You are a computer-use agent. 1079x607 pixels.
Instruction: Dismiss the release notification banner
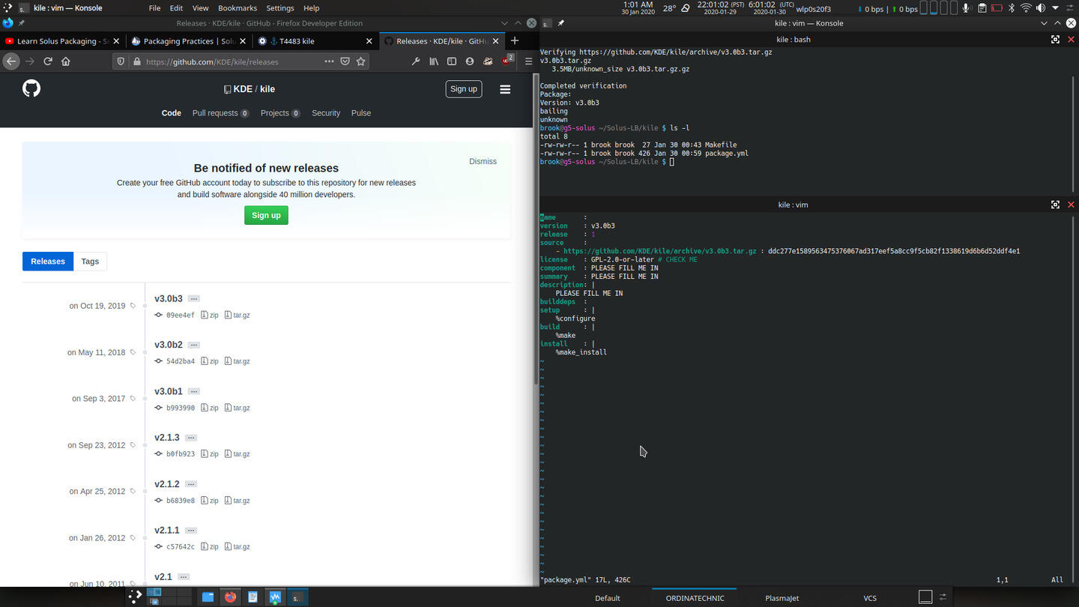point(483,161)
